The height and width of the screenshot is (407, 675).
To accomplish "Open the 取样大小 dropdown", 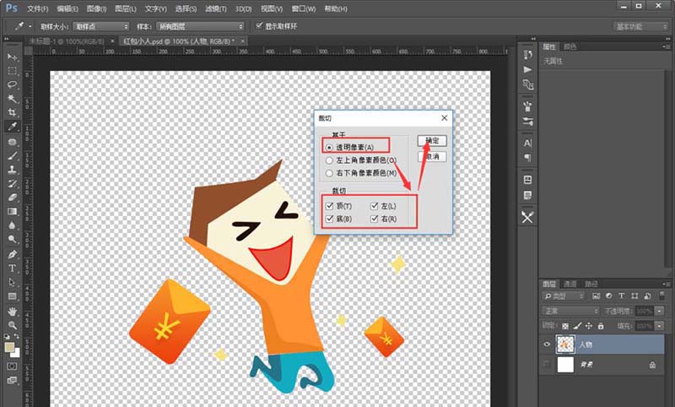I will 100,26.
